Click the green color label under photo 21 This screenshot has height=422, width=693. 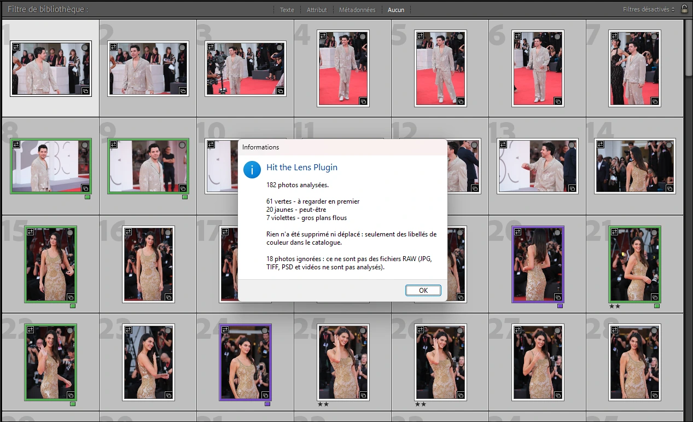pyautogui.click(x=657, y=306)
